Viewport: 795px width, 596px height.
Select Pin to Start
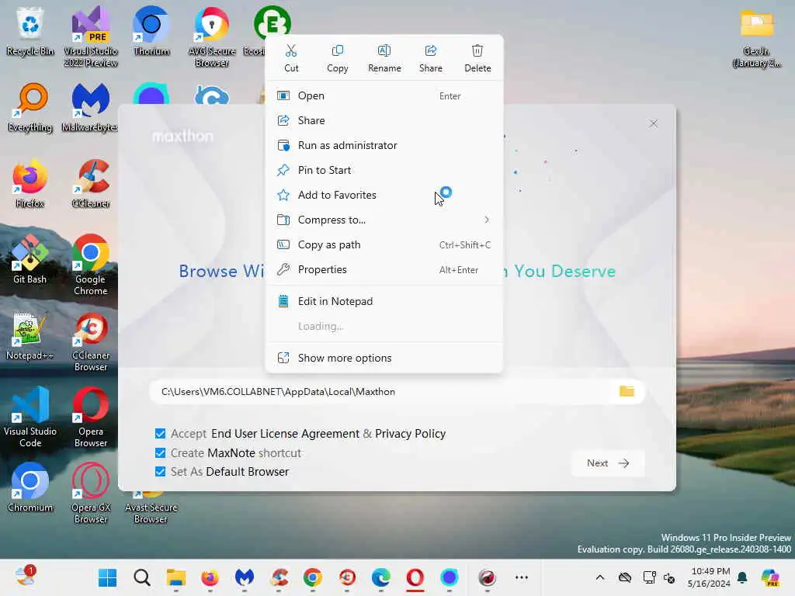tap(384, 170)
